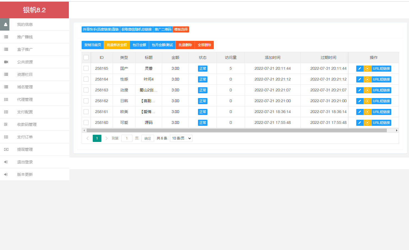409x250 pixels.
Task: Open 域名管理 in the sidebar menu
Action: point(25,87)
